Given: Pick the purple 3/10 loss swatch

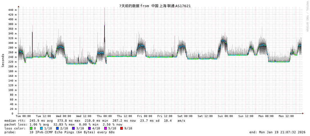Looking at the screenshot, I should pos(73,128).
